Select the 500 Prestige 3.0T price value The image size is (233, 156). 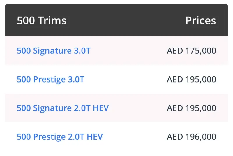click(191, 79)
